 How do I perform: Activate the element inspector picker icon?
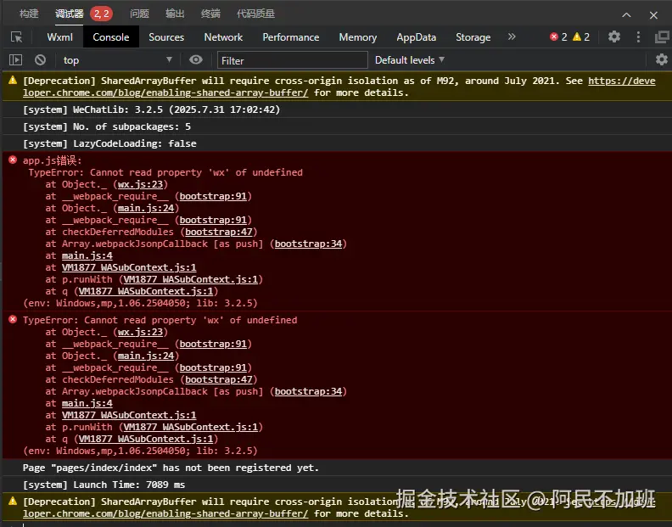(x=16, y=37)
